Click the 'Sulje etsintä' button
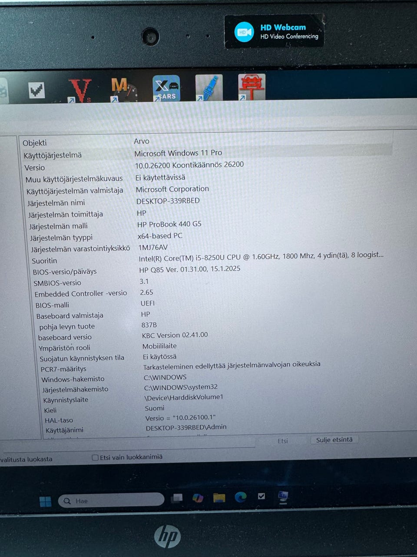417x557 pixels. [x=334, y=440]
